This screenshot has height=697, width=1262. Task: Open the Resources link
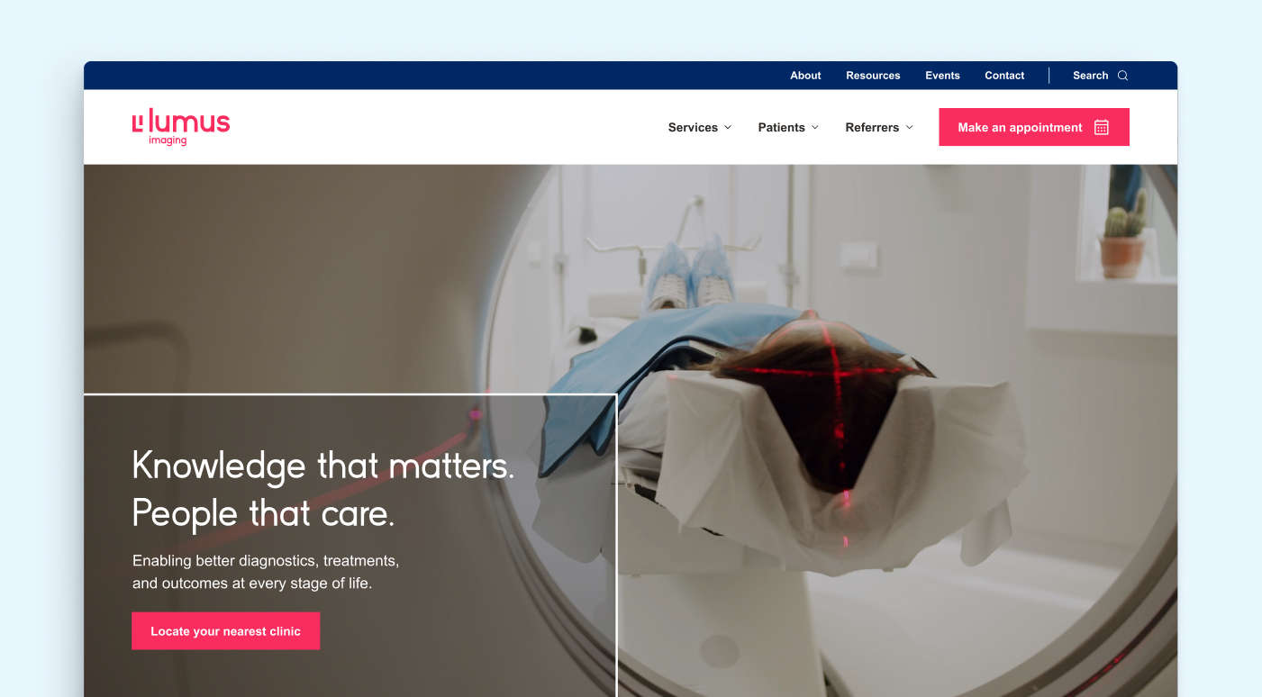pos(873,76)
